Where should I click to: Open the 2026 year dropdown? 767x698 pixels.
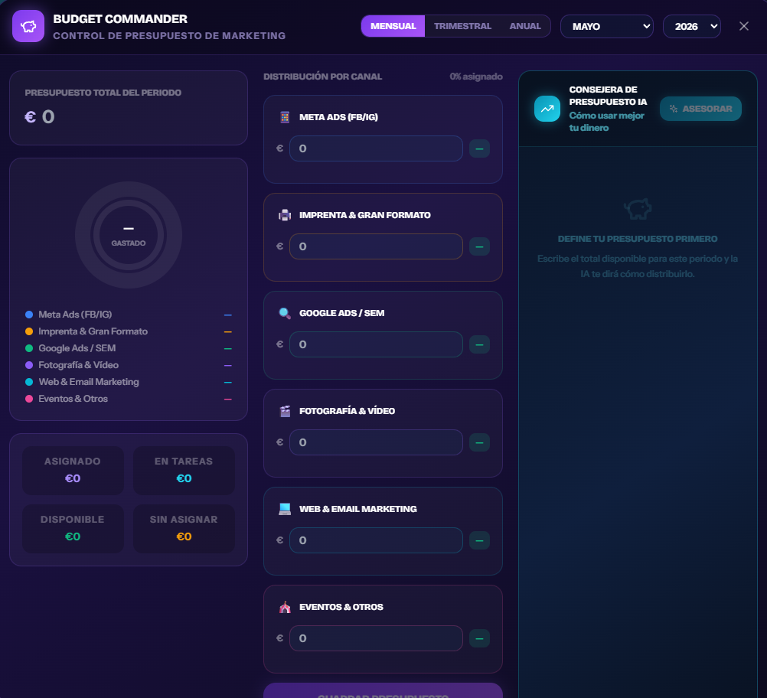pyautogui.click(x=692, y=27)
